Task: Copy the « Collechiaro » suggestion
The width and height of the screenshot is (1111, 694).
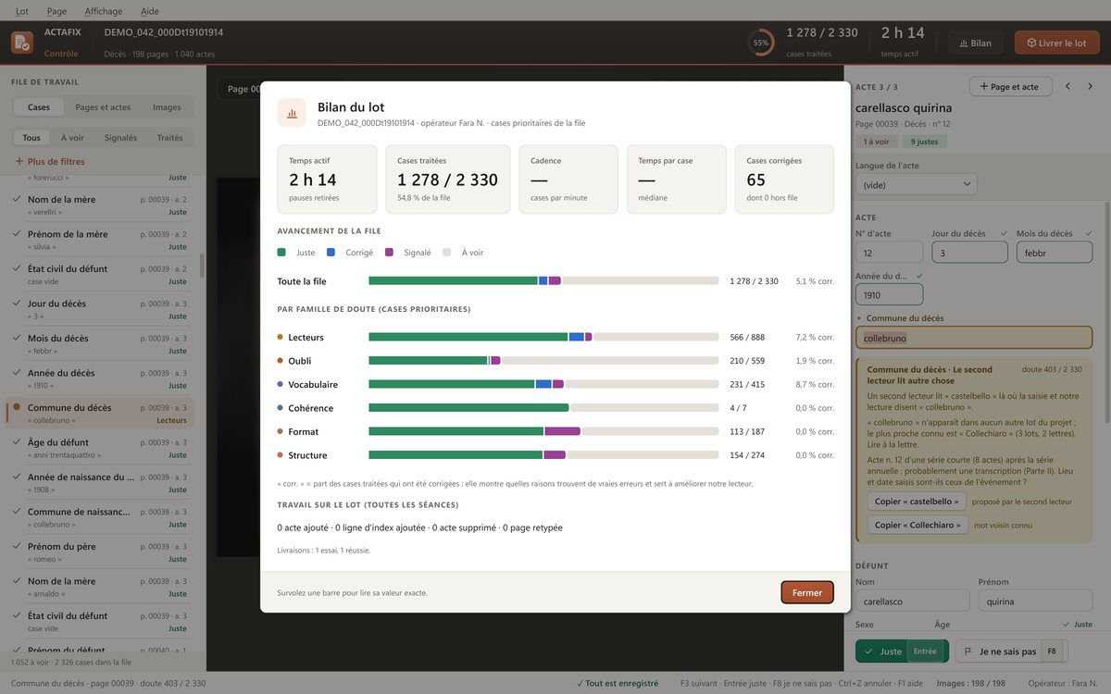Action: click(x=918, y=525)
